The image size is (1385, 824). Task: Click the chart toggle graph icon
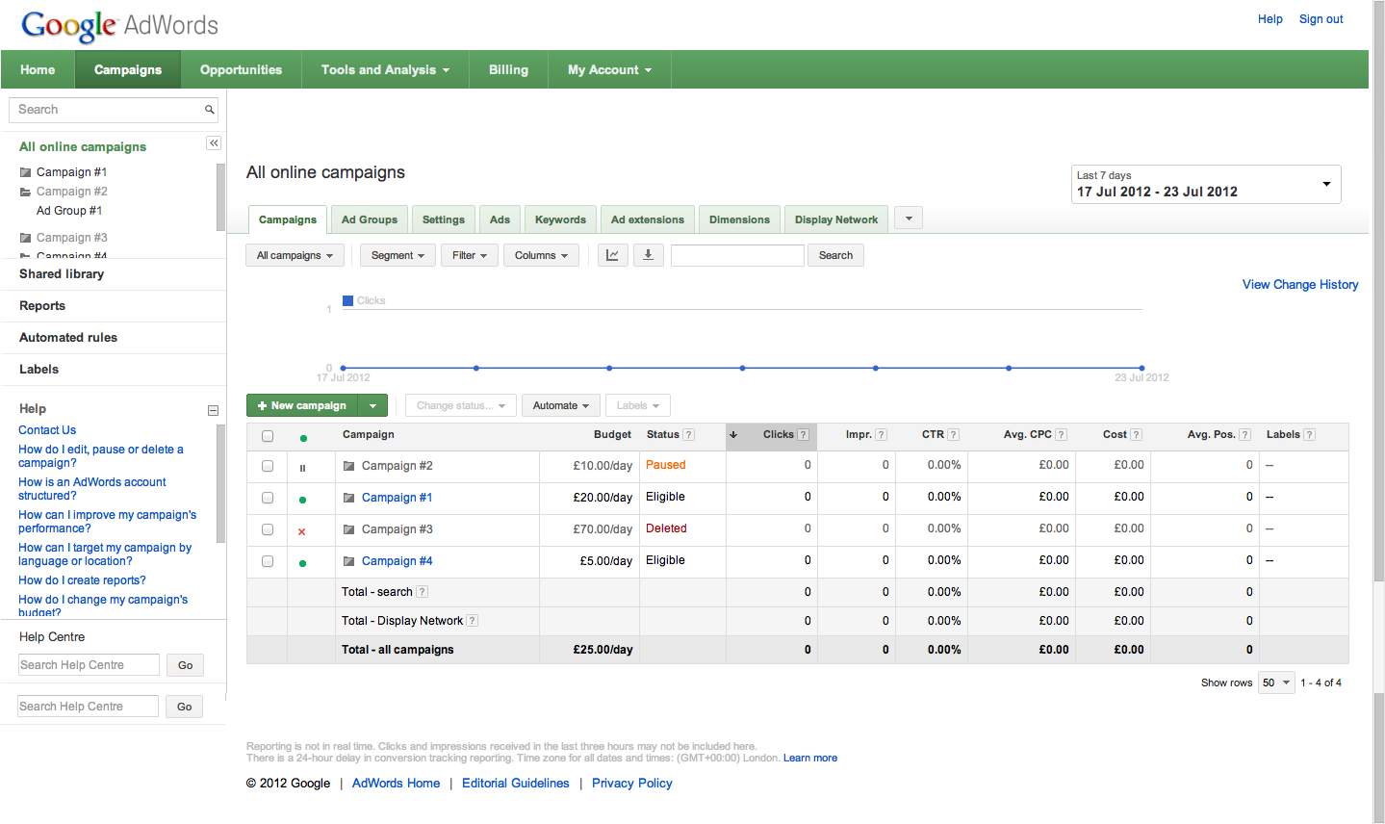(612, 255)
